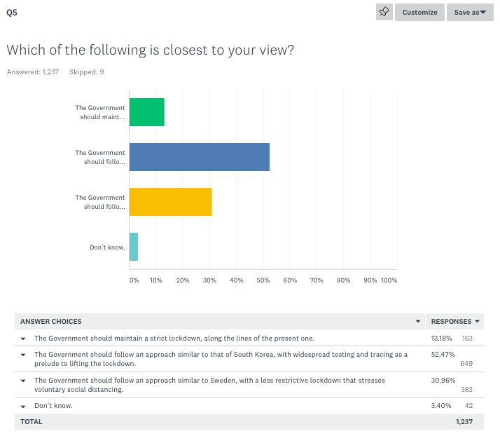Click the teal Don't know bar
Viewport: 500px width, 436px height.
click(x=134, y=247)
